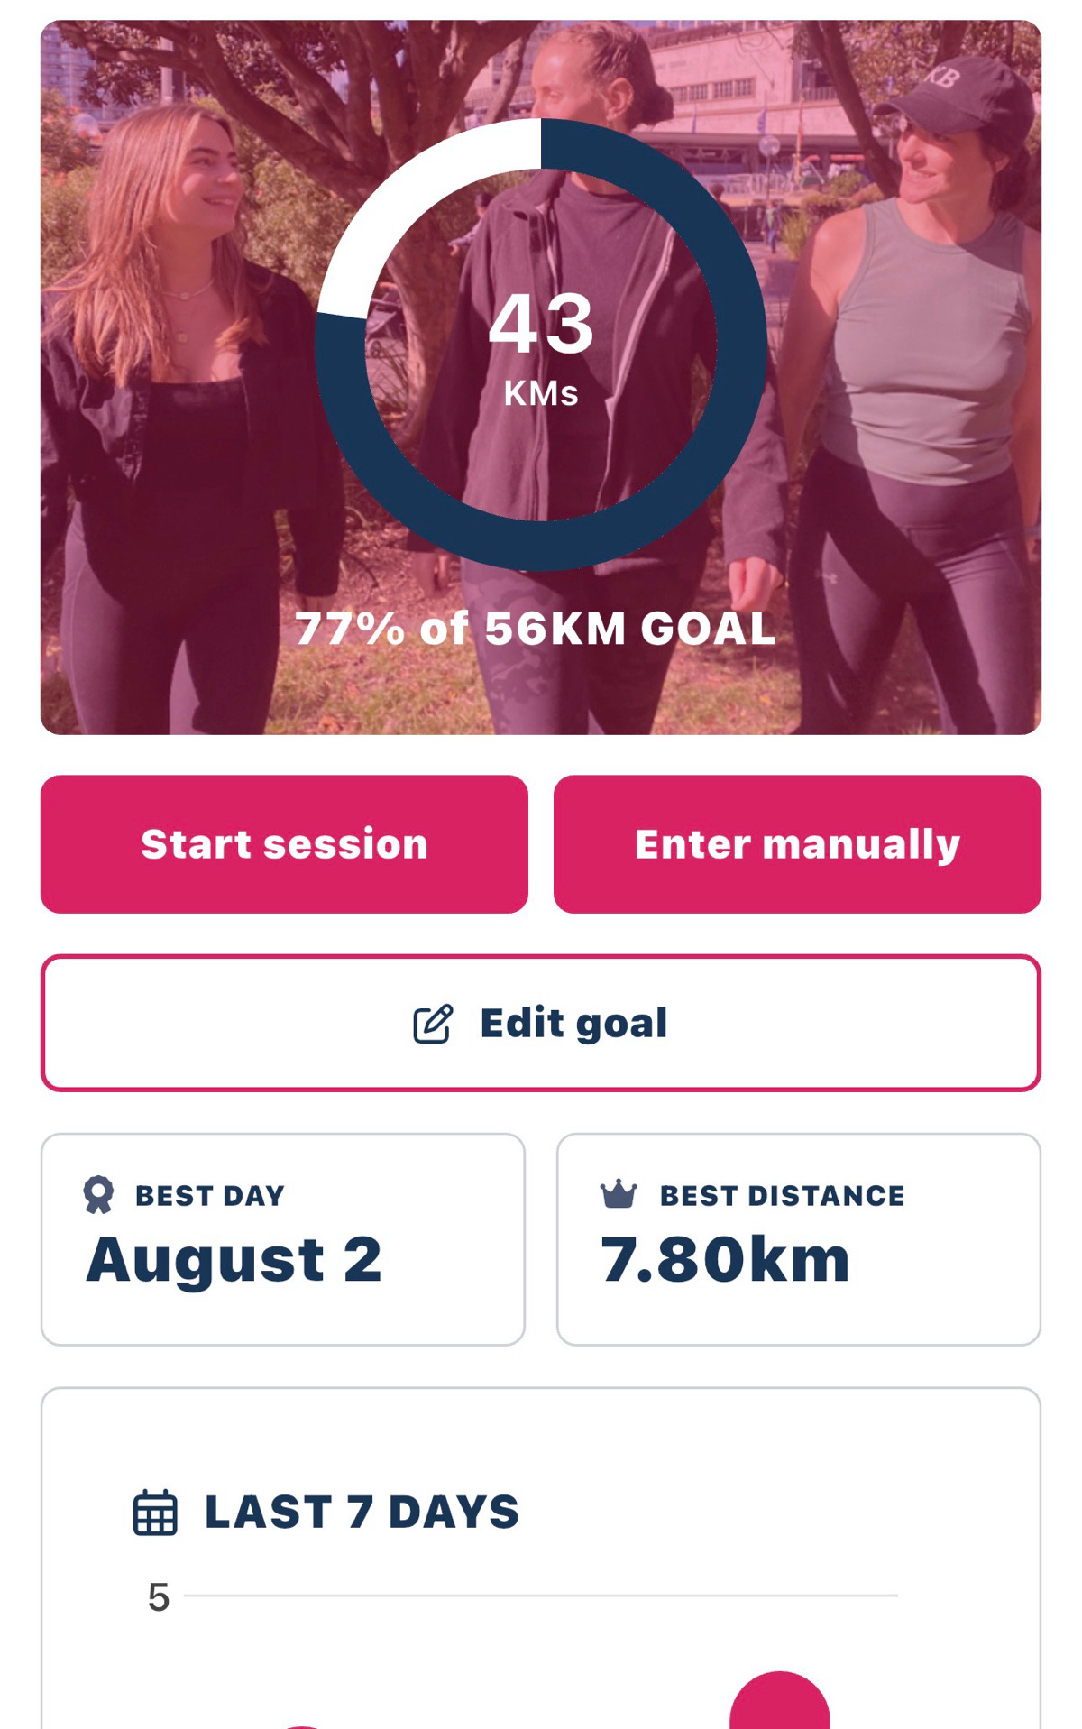Click the Edit goal button

pyautogui.click(x=541, y=1023)
